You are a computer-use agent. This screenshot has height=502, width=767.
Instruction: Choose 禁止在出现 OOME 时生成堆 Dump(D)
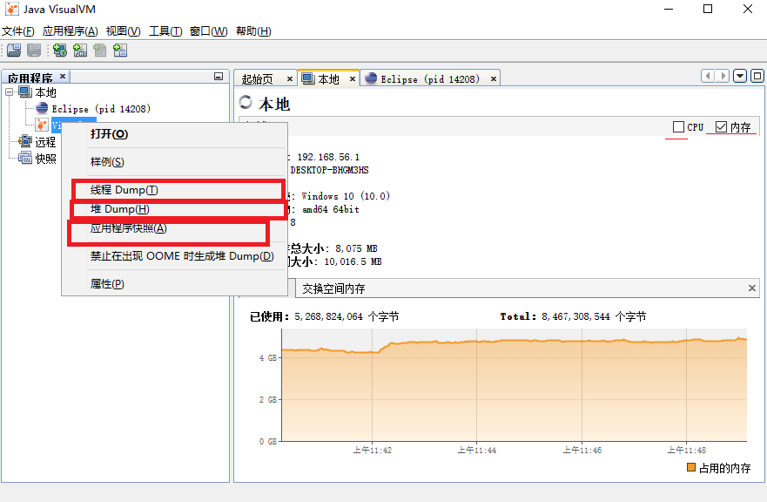(174, 256)
